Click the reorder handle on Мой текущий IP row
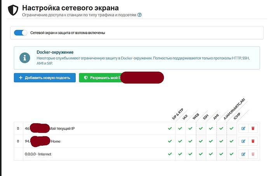This screenshot has width=268, height=176. 18,128
